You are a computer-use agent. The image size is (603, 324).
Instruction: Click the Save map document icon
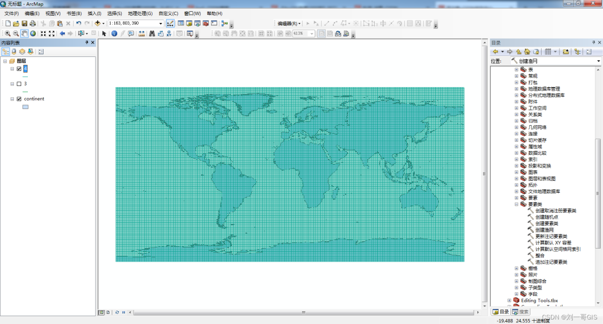pyautogui.click(x=25, y=23)
